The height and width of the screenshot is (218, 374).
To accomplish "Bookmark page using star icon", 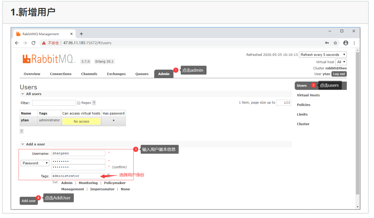I will click(335, 43).
